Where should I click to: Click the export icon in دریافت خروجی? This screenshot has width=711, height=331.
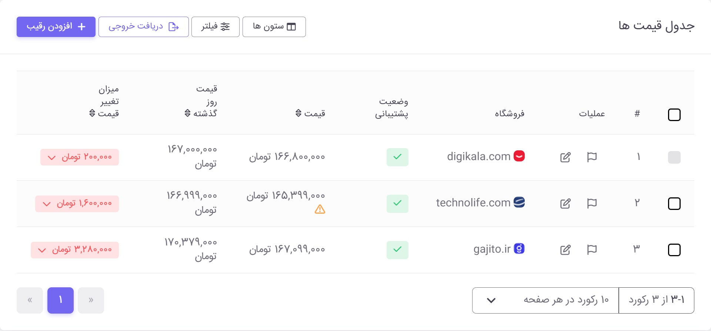(173, 26)
